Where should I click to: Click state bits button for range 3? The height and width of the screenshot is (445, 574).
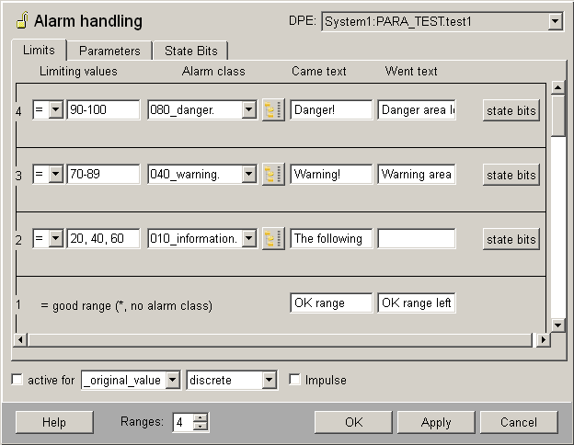pos(511,175)
